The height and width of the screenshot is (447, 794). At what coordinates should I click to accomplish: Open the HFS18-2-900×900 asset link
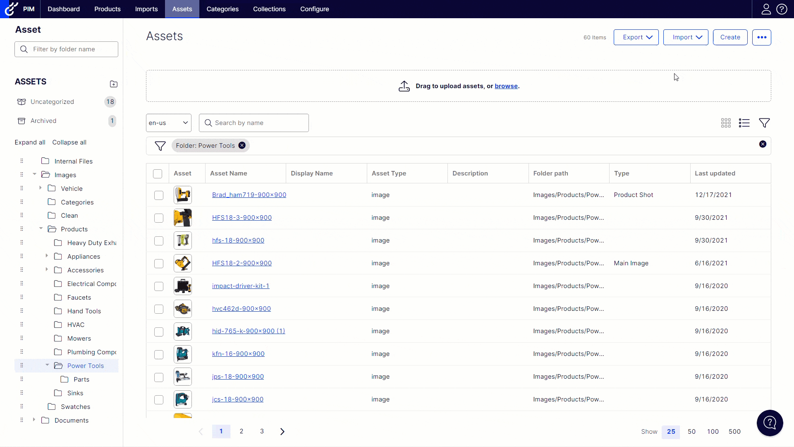click(x=242, y=263)
